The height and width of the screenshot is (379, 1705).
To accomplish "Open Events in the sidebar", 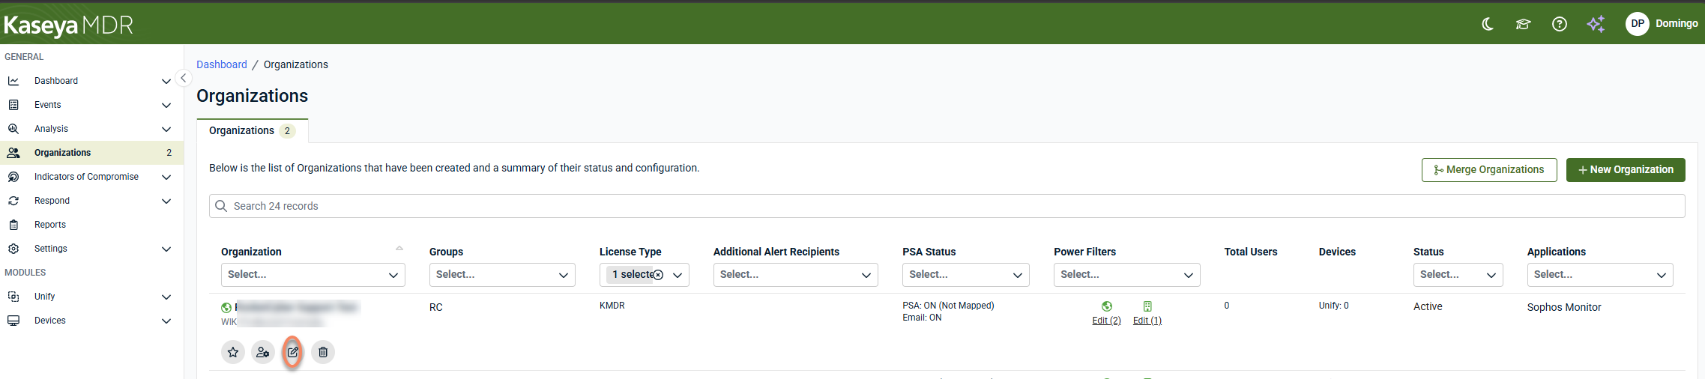I will tap(91, 105).
